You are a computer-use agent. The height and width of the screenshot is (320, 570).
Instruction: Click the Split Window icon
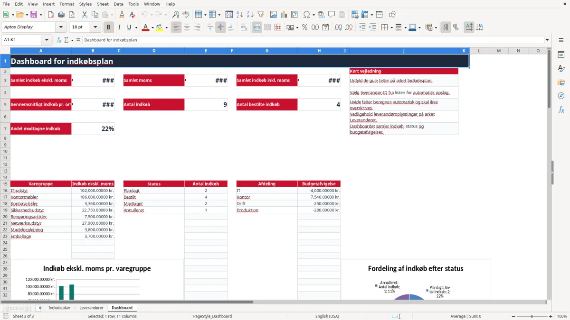[379, 15]
